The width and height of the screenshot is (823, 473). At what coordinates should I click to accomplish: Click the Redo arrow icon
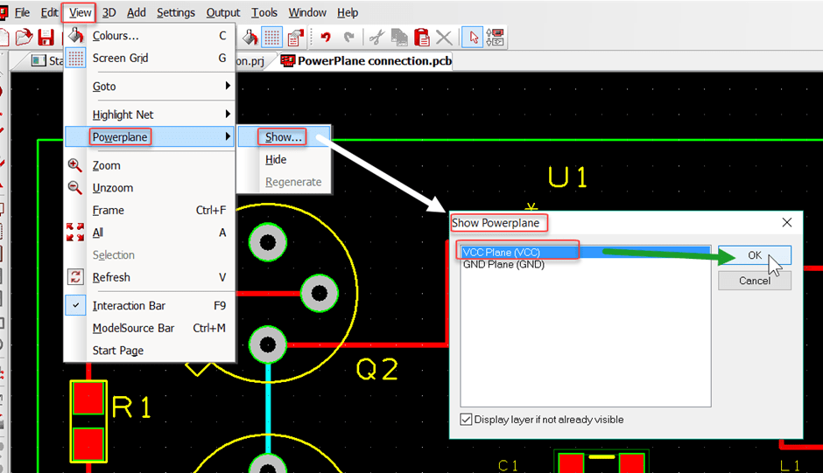348,38
